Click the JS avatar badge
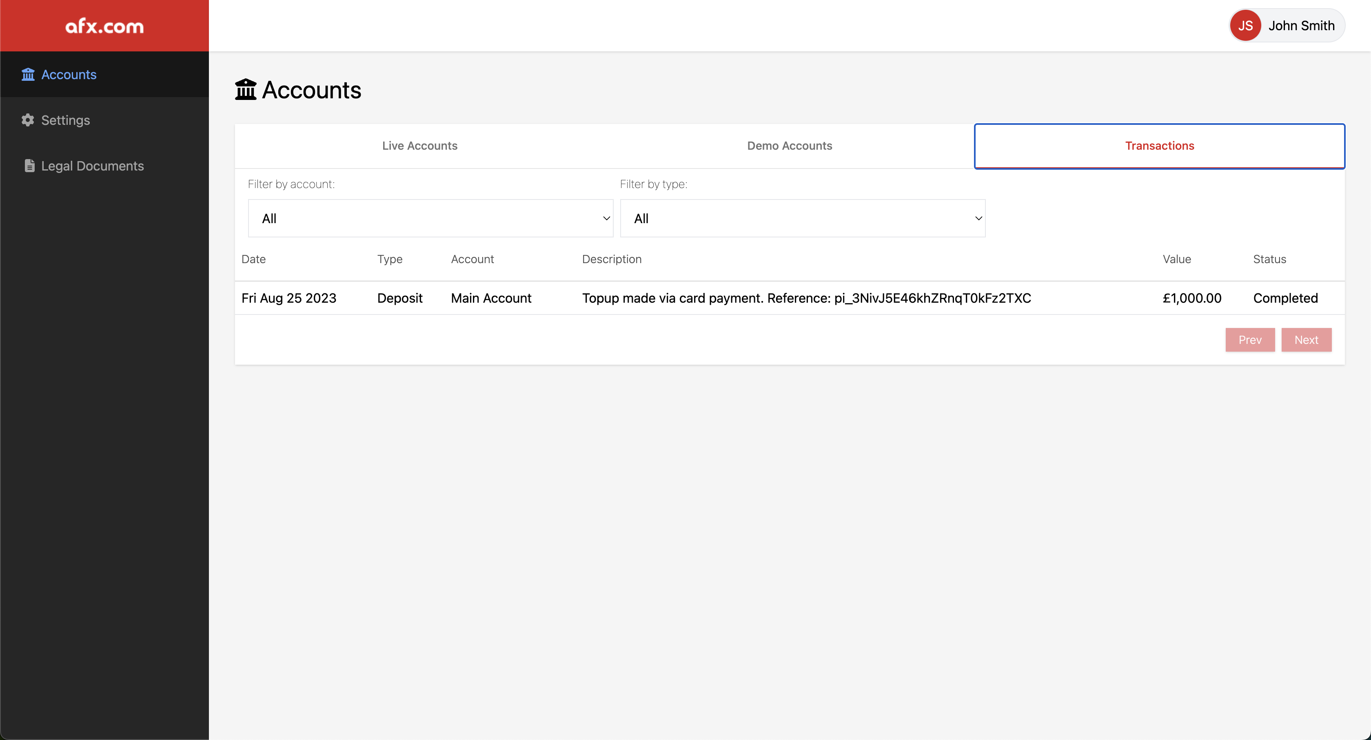 1245,25
